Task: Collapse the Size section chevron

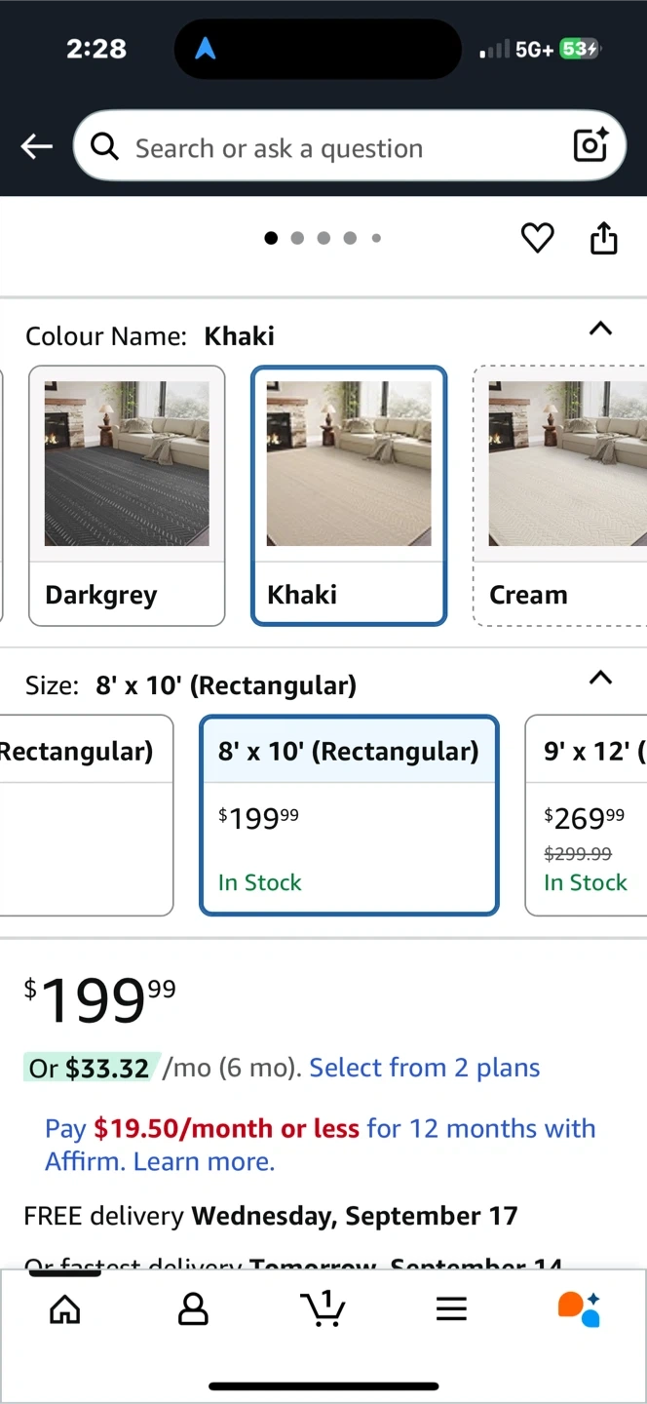Action: pos(601,678)
